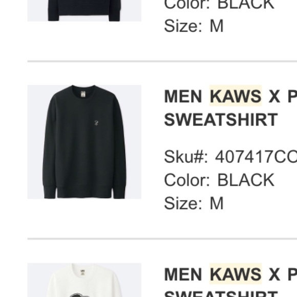Click the SWEATSHIRT text under middle title
Screen dimensions: 297x297
pyautogui.click(x=221, y=119)
